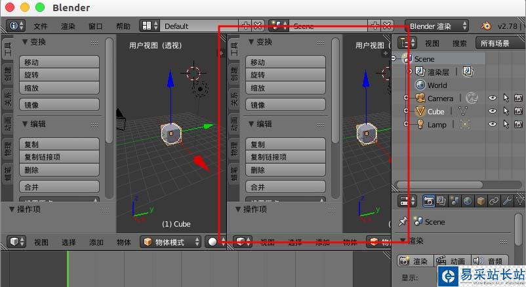Image resolution: width=526 pixels, height=287 pixels.
Task: Click the lamp data icon beside Lamp
Action: click(464, 124)
